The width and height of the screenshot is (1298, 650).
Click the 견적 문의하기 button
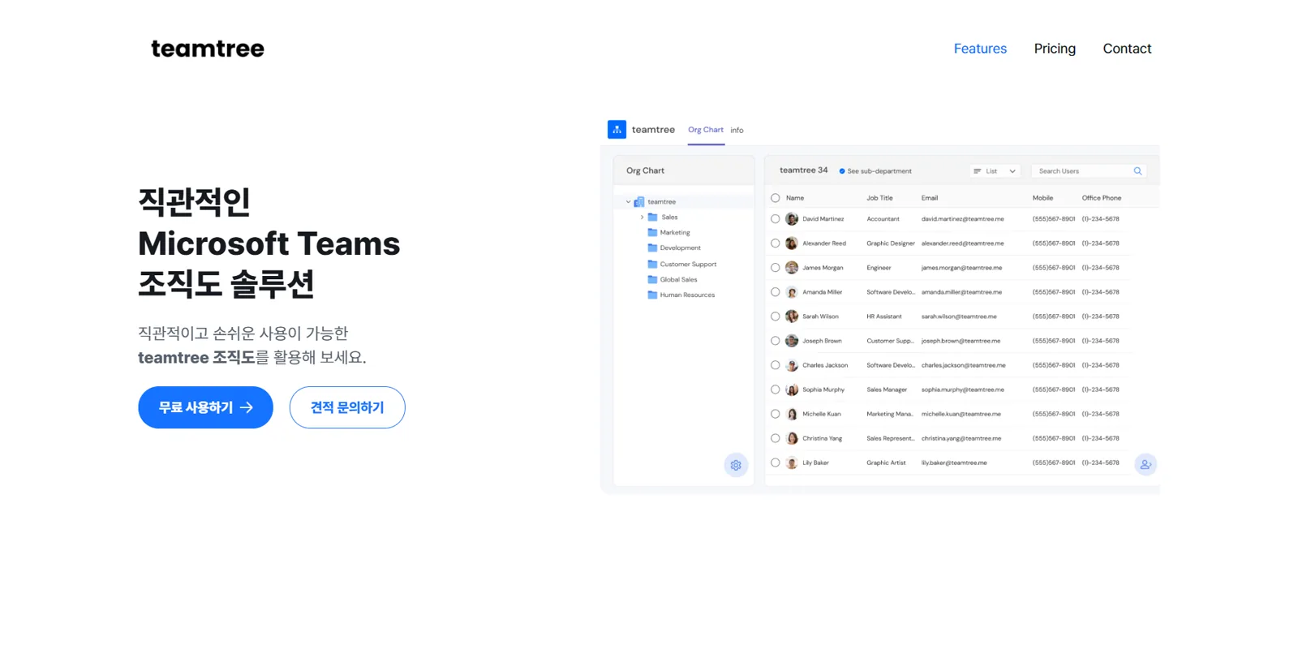pyautogui.click(x=347, y=407)
